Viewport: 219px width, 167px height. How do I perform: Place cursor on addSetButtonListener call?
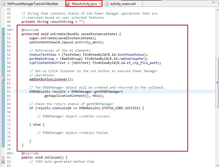point(51,79)
